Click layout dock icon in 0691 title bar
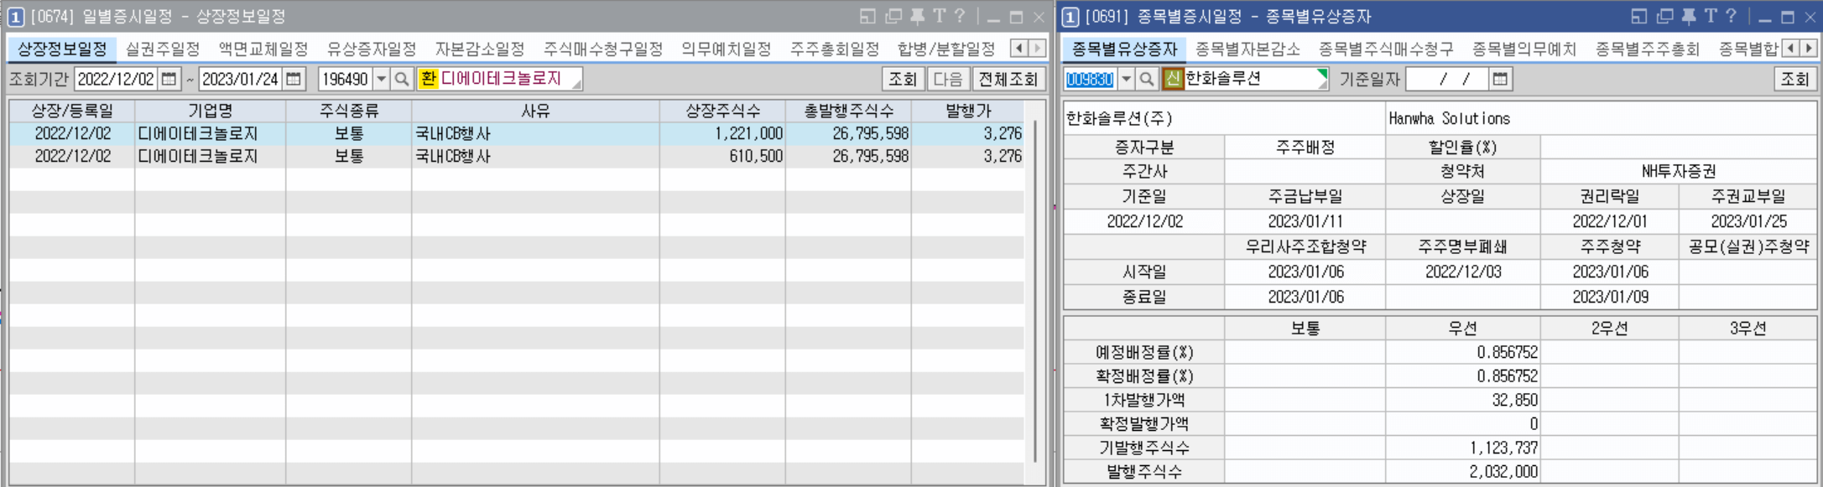 pyautogui.click(x=1639, y=16)
